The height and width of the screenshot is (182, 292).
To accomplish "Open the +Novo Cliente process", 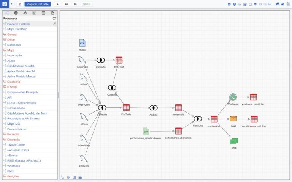I will click(16, 145).
